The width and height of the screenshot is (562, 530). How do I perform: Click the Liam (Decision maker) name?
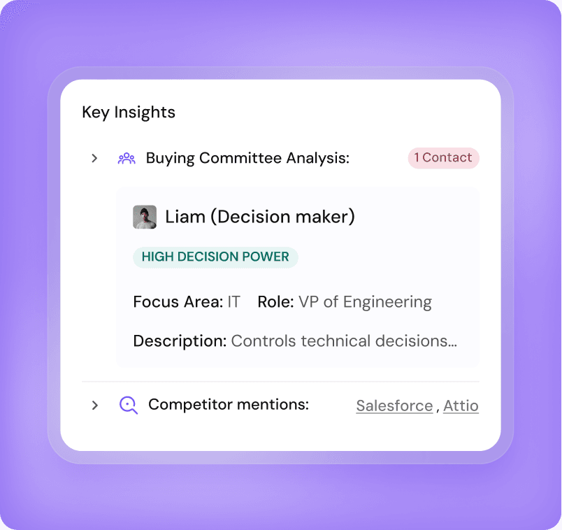260,217
